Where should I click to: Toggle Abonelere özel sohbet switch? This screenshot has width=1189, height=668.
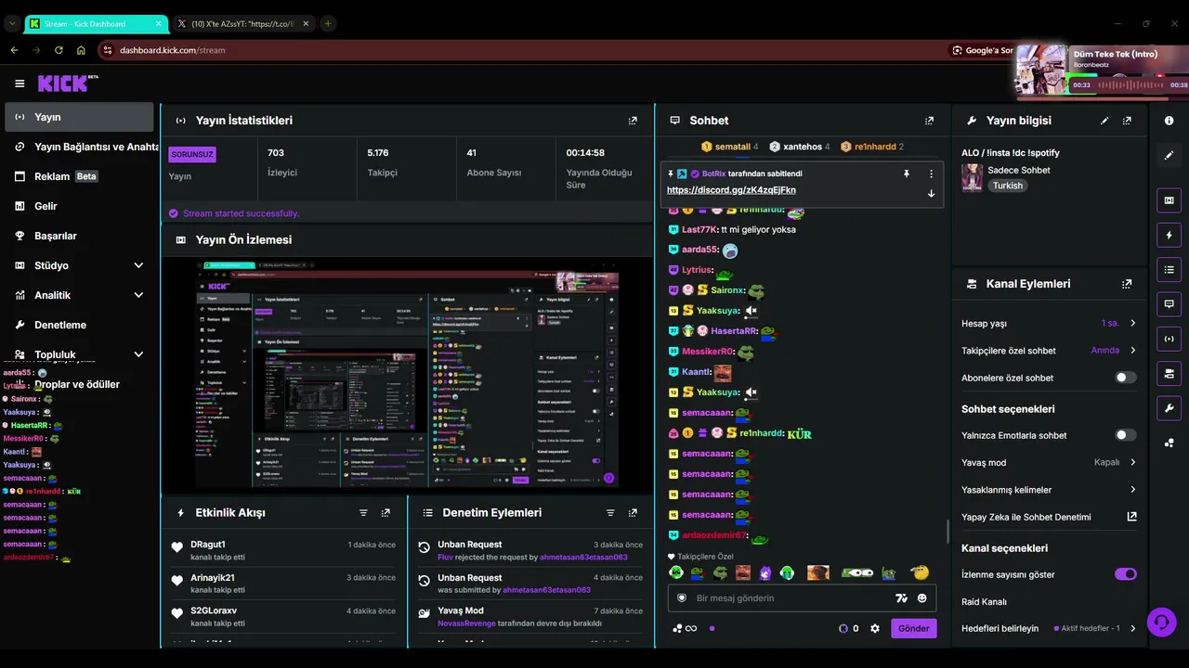tap(1125, 378)
